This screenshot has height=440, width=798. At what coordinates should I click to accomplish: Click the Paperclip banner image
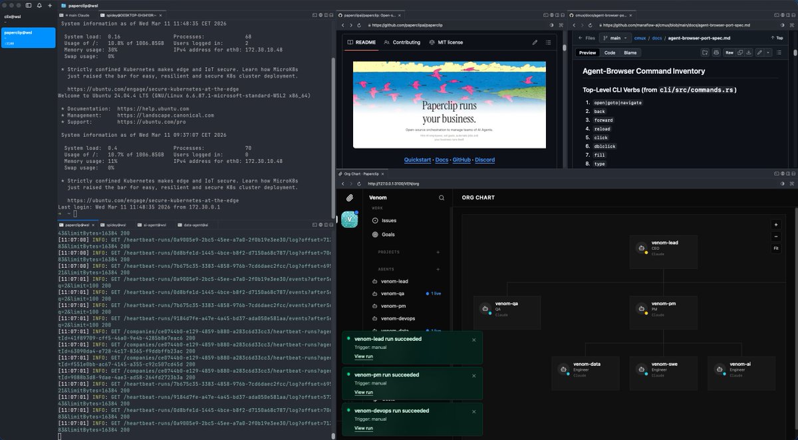(450, 104)
